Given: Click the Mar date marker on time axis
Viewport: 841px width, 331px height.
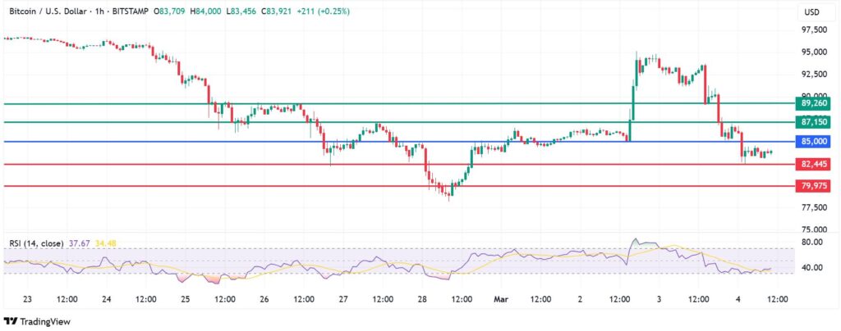Looking at the screenshot, I should pyautogui.click(x=501, y=299).
